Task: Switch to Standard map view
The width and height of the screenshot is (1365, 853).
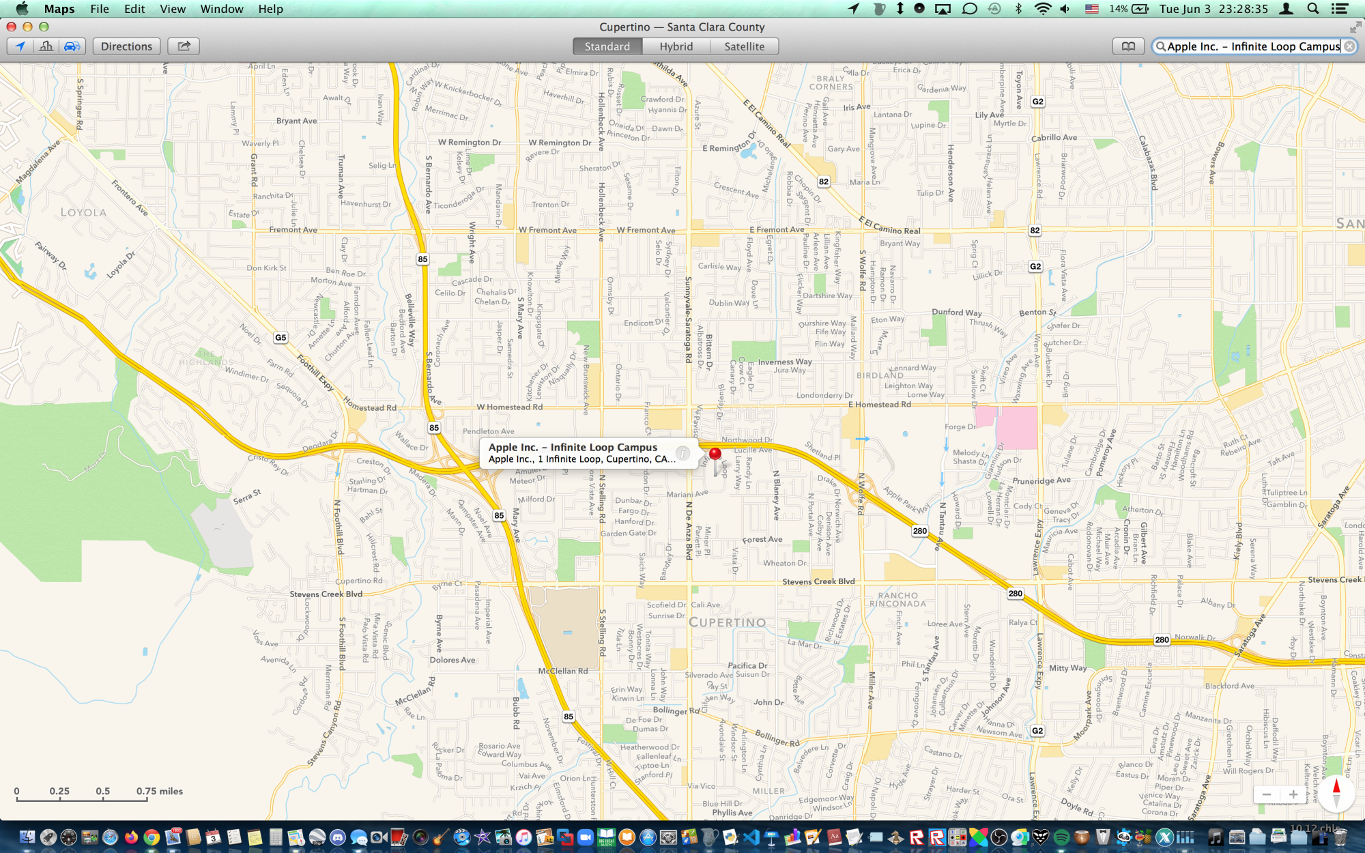Action: click(x=607, y=46)
